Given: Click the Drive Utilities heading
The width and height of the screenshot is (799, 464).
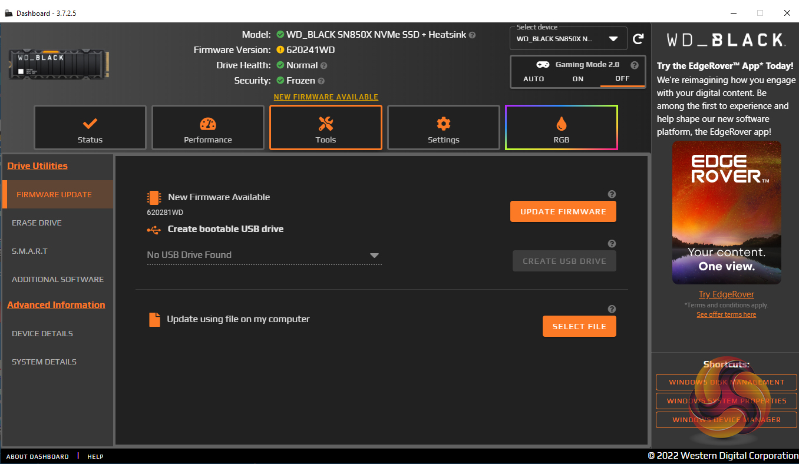Looking at the screenshot, I should pos(37,166).
